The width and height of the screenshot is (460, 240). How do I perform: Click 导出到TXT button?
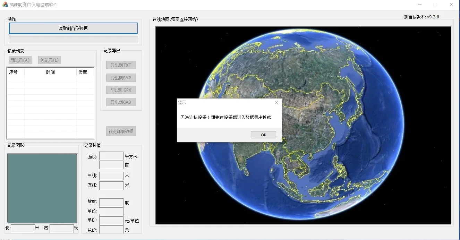(x=121, y=65)
